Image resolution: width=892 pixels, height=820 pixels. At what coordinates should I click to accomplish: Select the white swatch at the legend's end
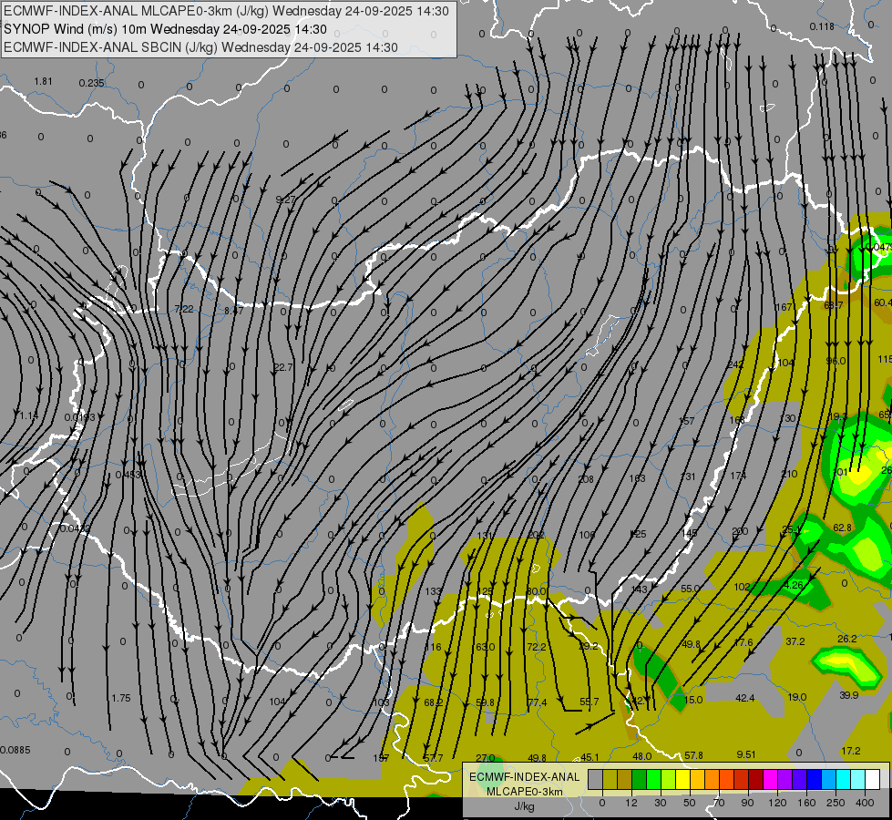(x=872, y=779)
